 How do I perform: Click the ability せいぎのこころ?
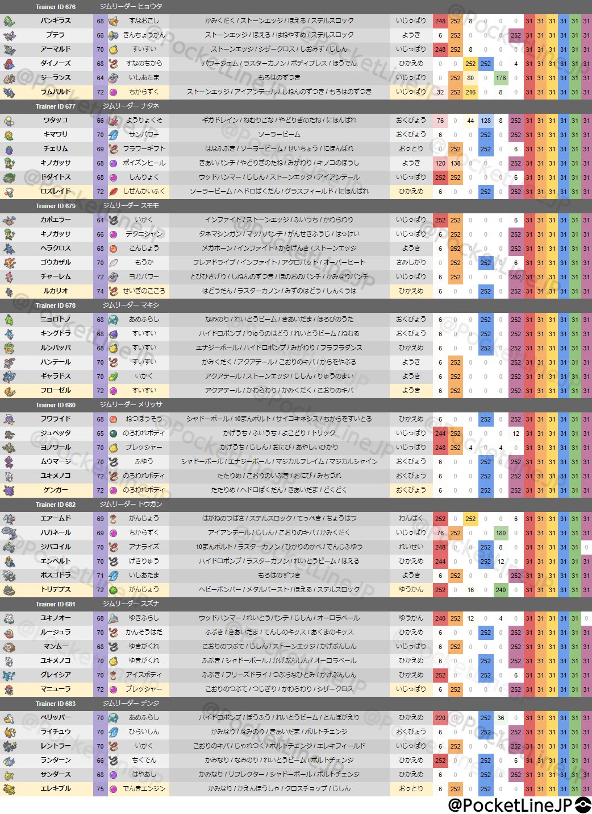tap(144, 291)
